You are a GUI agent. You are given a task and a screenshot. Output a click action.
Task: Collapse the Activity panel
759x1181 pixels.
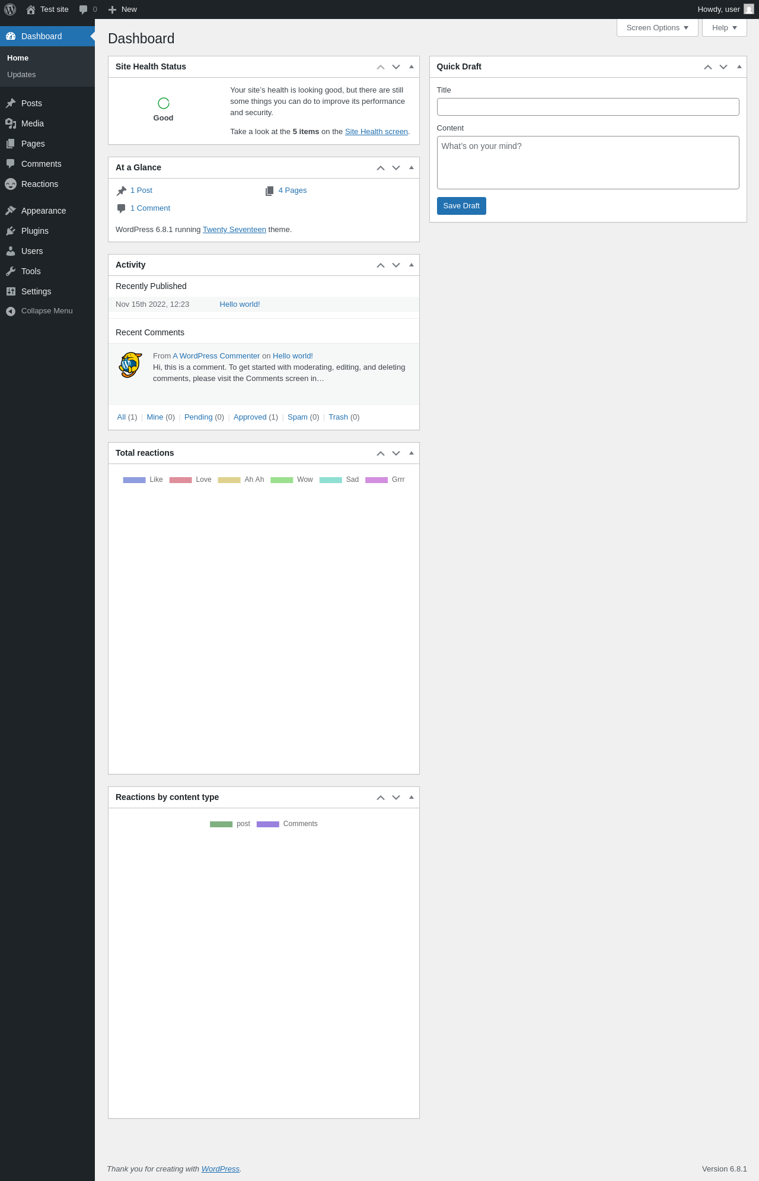pos(412,265)
